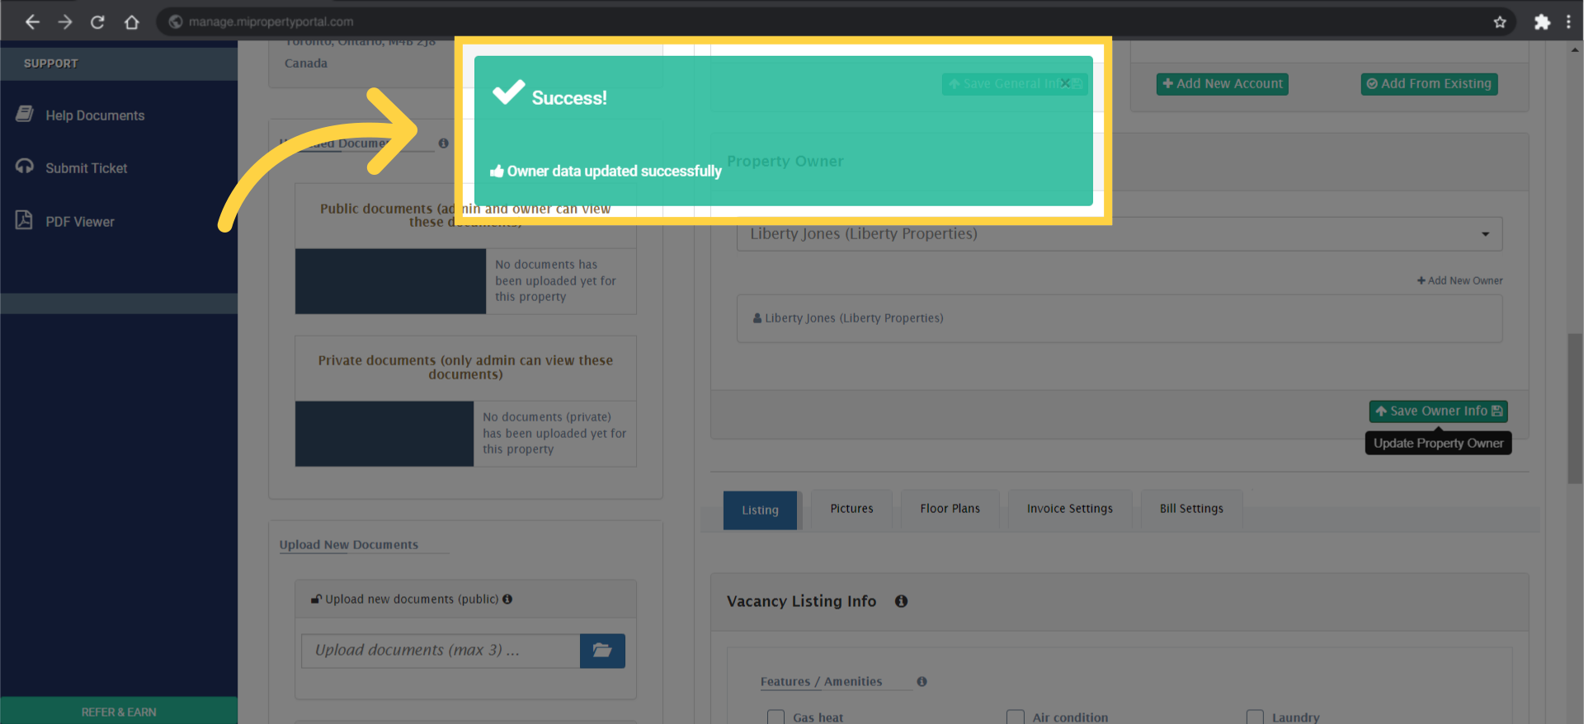1584x724 pixels.
Task: Close the Success notification with the X
Action: pyautogui.click(x=1065, y=83)
